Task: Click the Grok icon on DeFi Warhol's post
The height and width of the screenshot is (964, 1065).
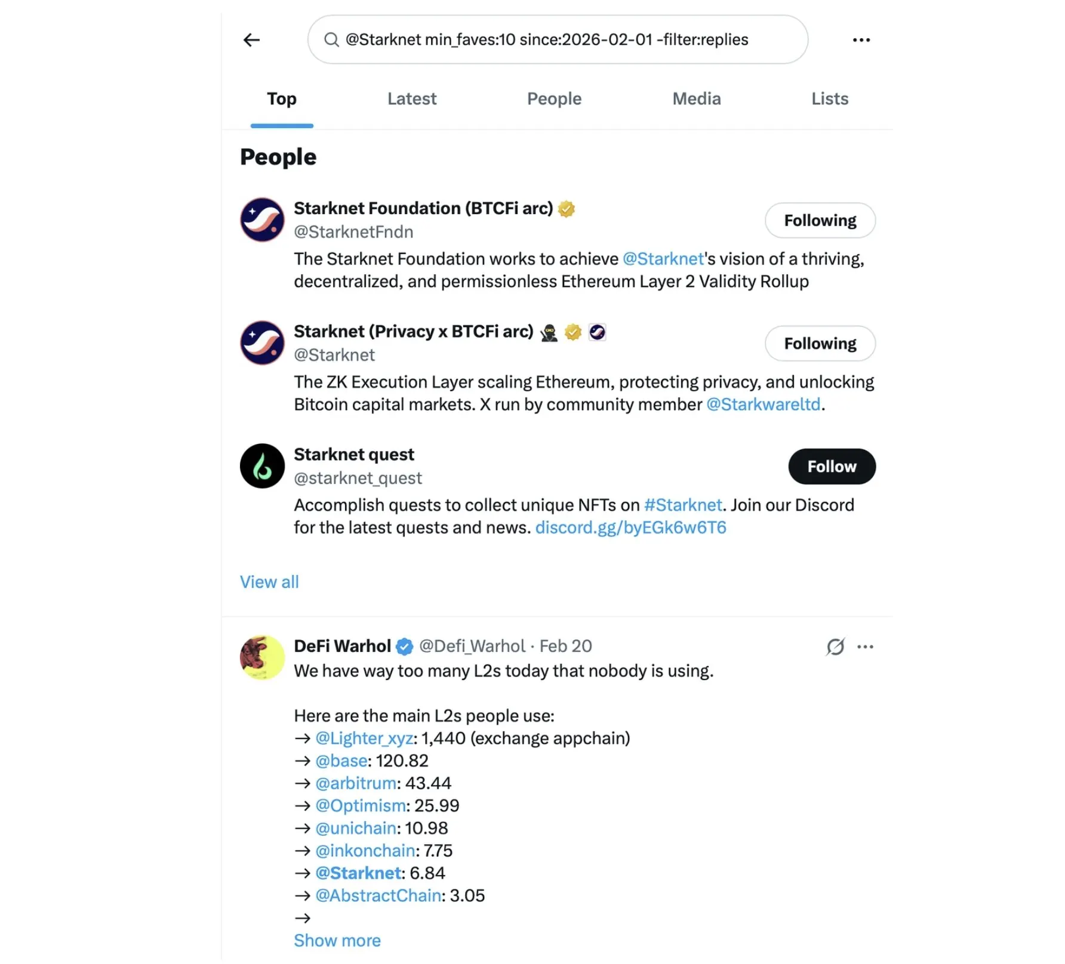Action: (x=835, y=647)
